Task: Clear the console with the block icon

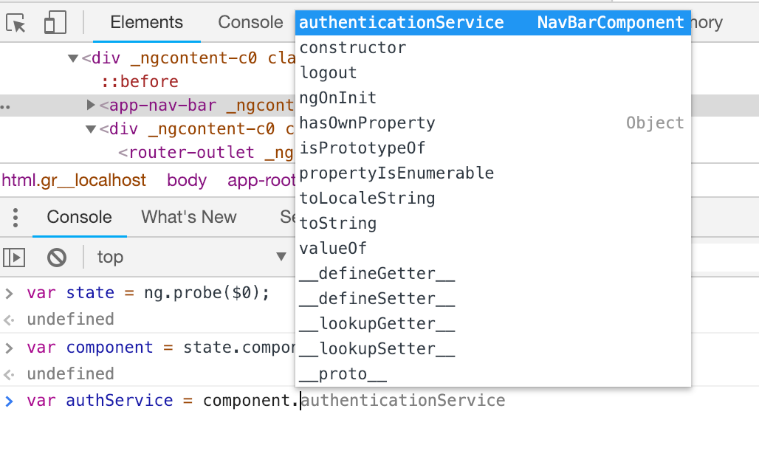Action: tap(57, 258)
